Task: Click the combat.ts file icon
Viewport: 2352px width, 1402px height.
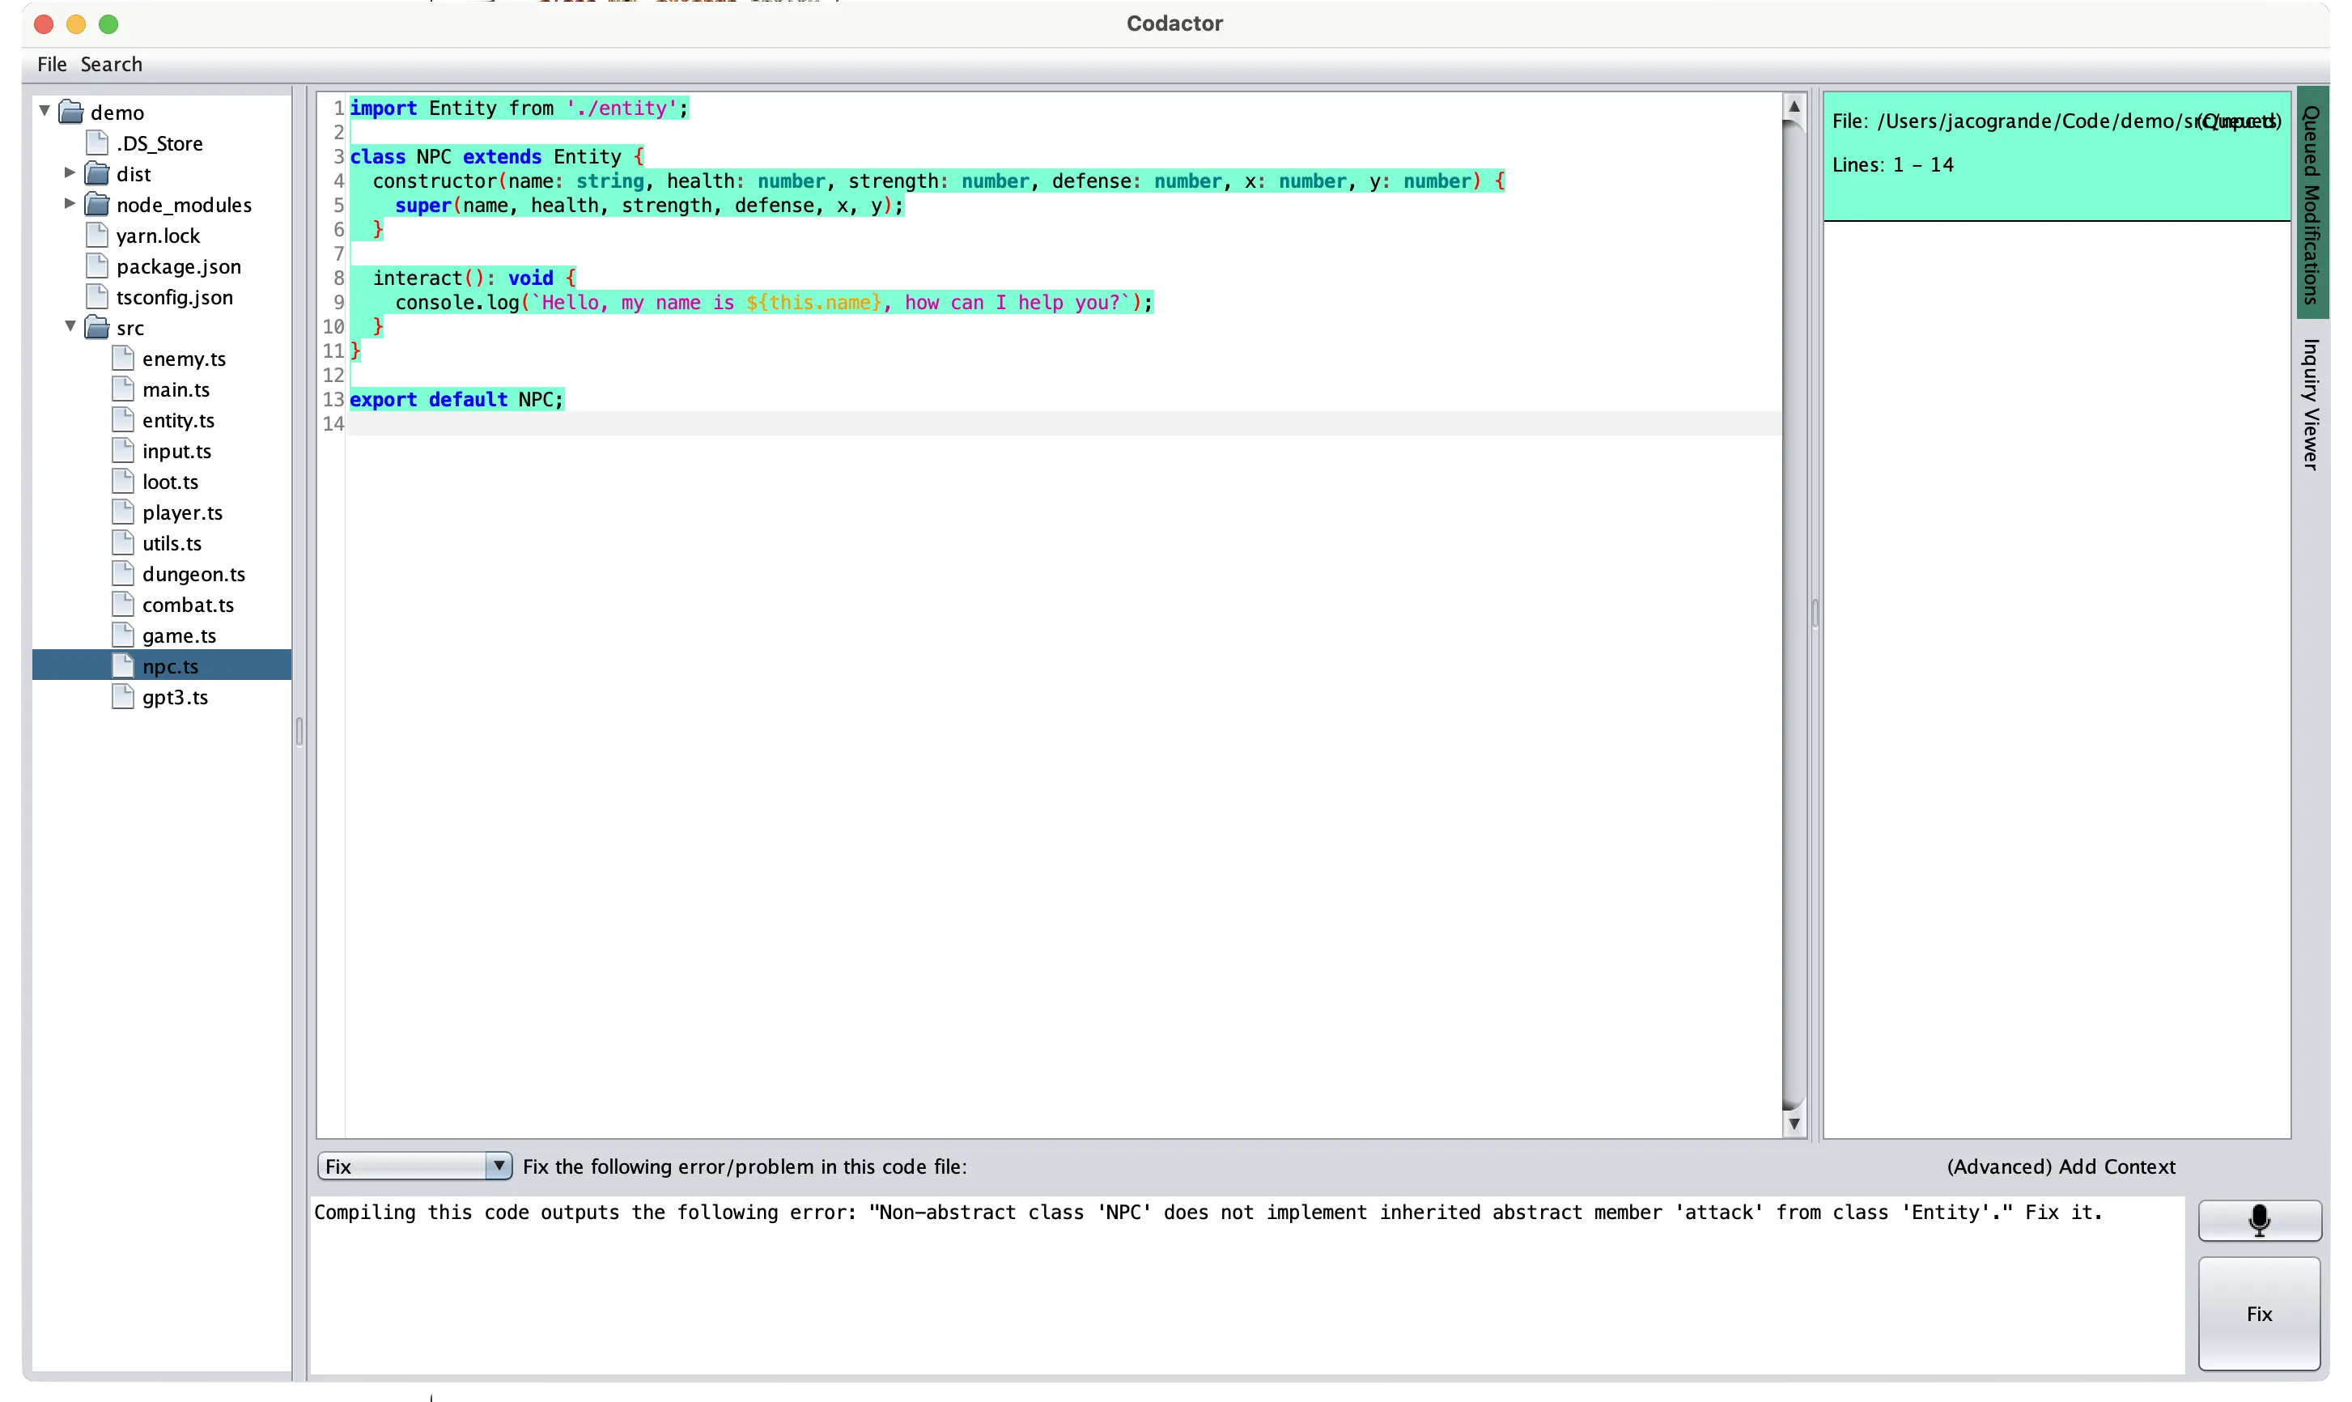Action: point(123,605)
